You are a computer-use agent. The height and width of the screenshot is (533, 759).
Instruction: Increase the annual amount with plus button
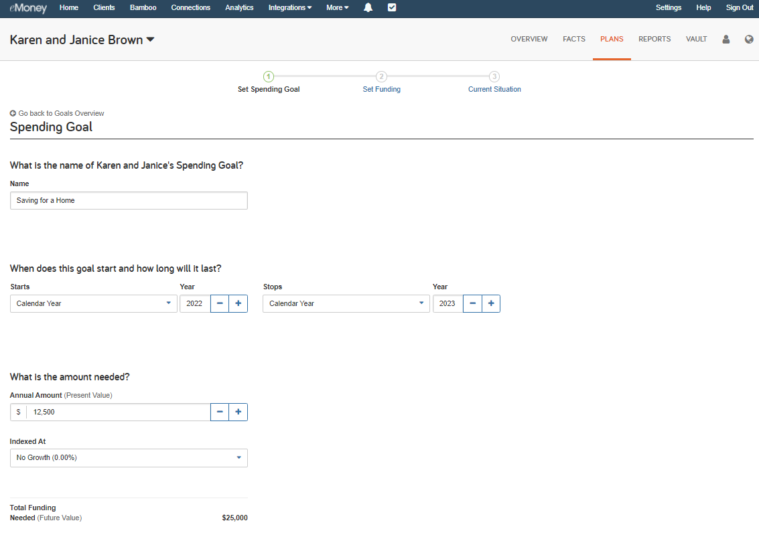pos(238,412)
